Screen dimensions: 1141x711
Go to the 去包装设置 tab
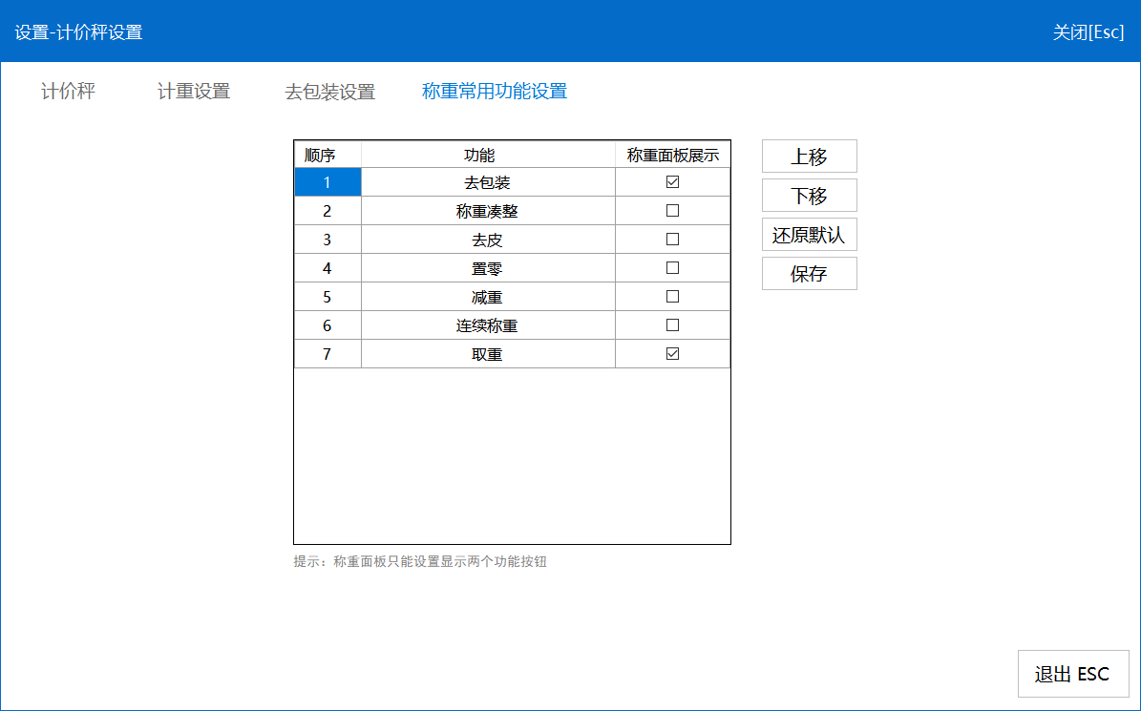(329, 92)
